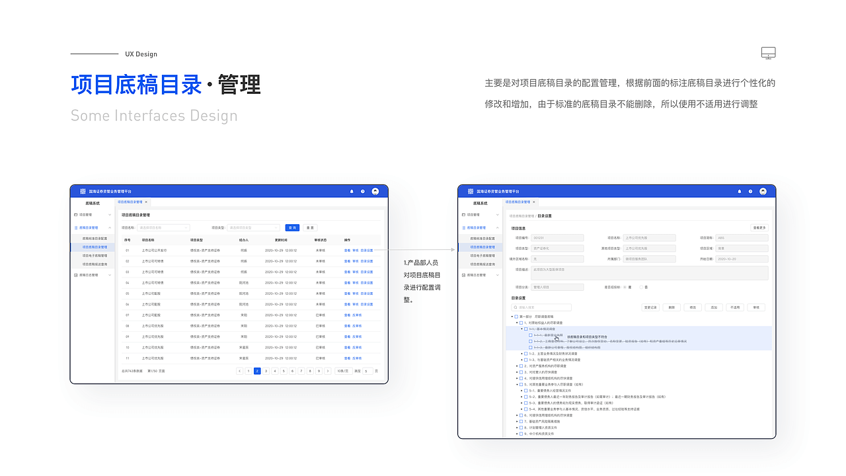Click the 查询 button

[292, 227]
